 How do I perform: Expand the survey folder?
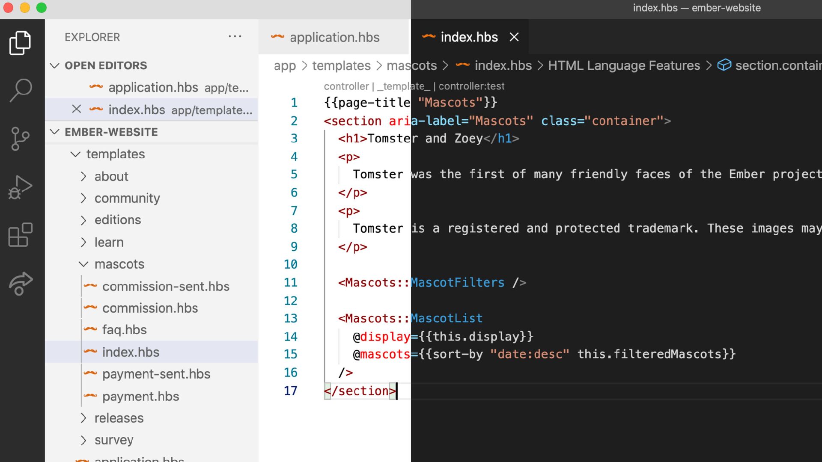(x=83, y=440)
